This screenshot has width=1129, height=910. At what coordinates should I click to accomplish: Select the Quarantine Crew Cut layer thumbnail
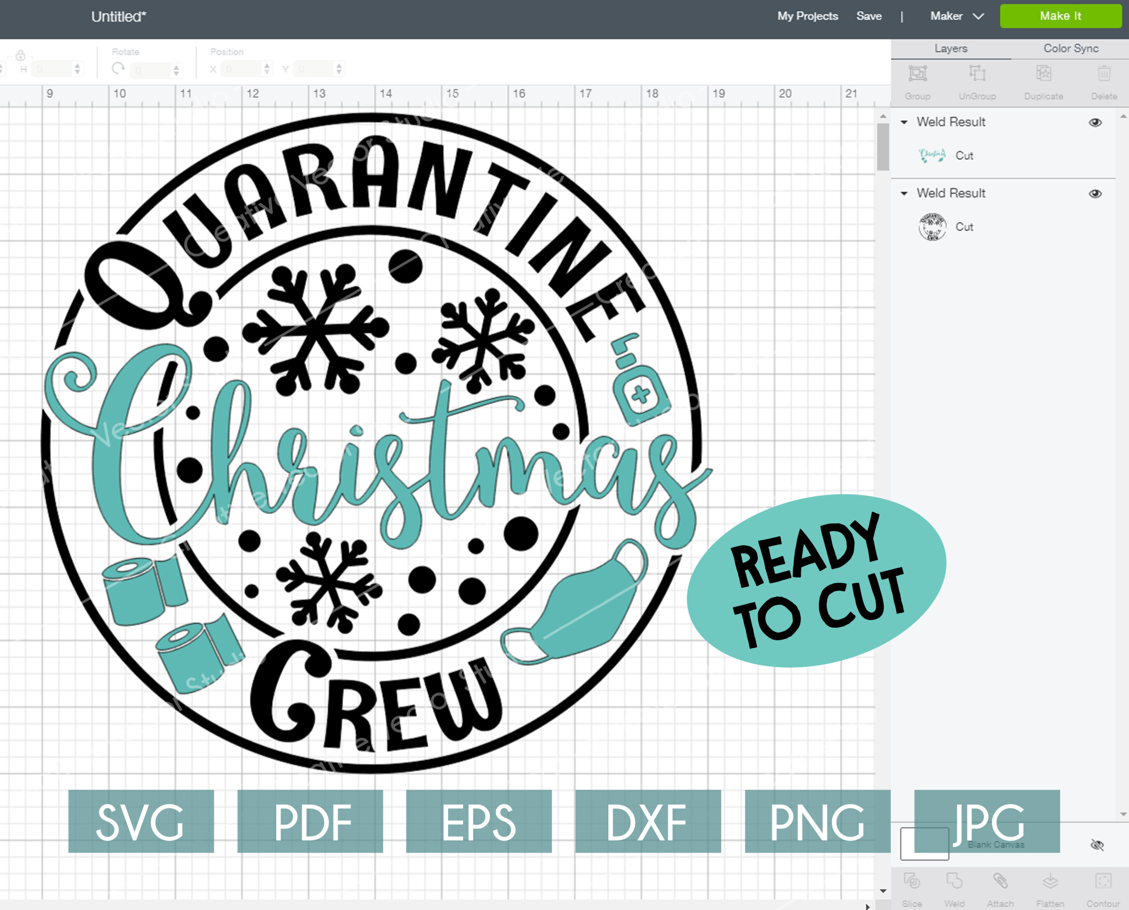[932, 226]
